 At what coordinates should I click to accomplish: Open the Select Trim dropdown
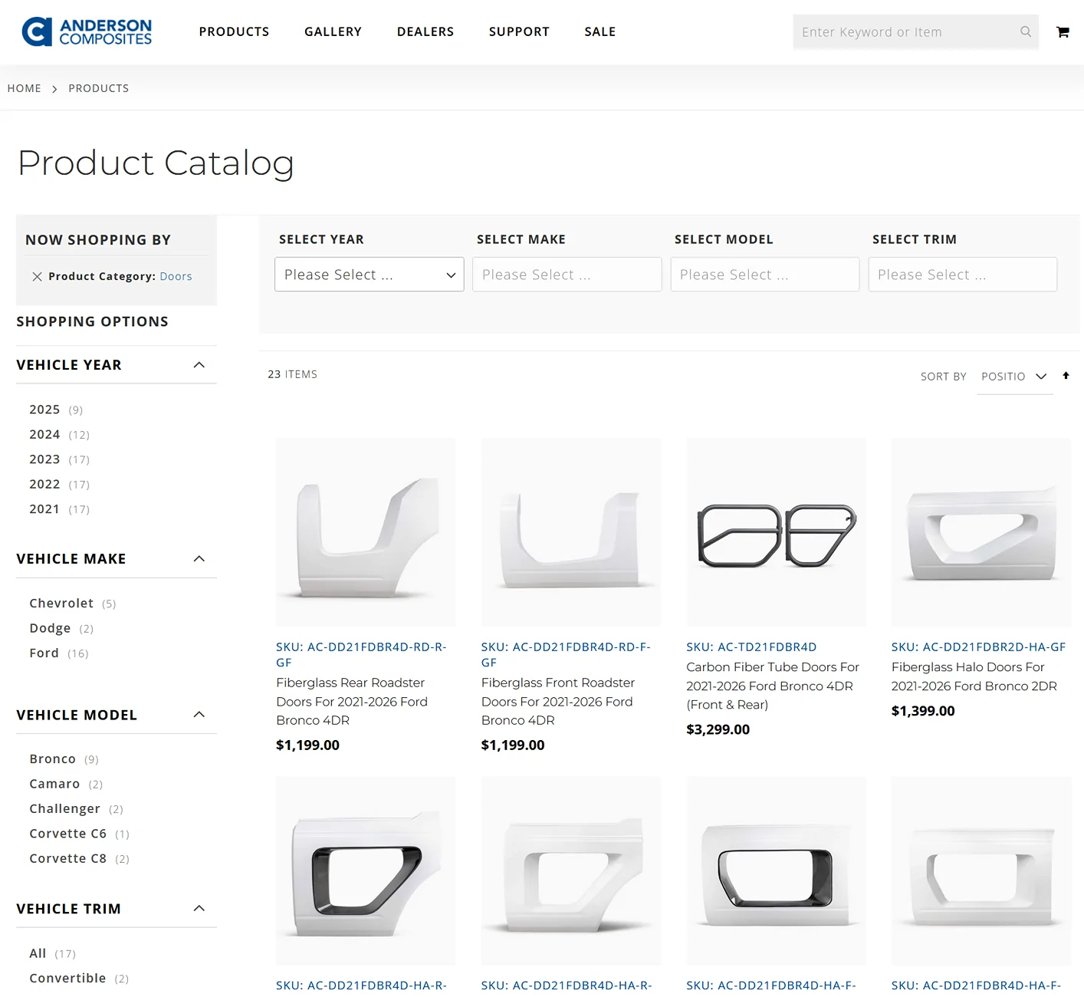pyautogui.click(x=963, y=275)
